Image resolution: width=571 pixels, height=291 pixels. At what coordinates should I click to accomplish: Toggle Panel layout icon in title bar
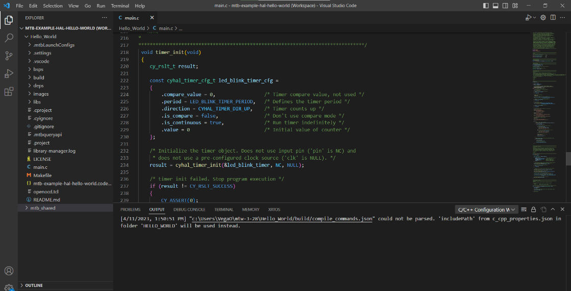(495, 6)
